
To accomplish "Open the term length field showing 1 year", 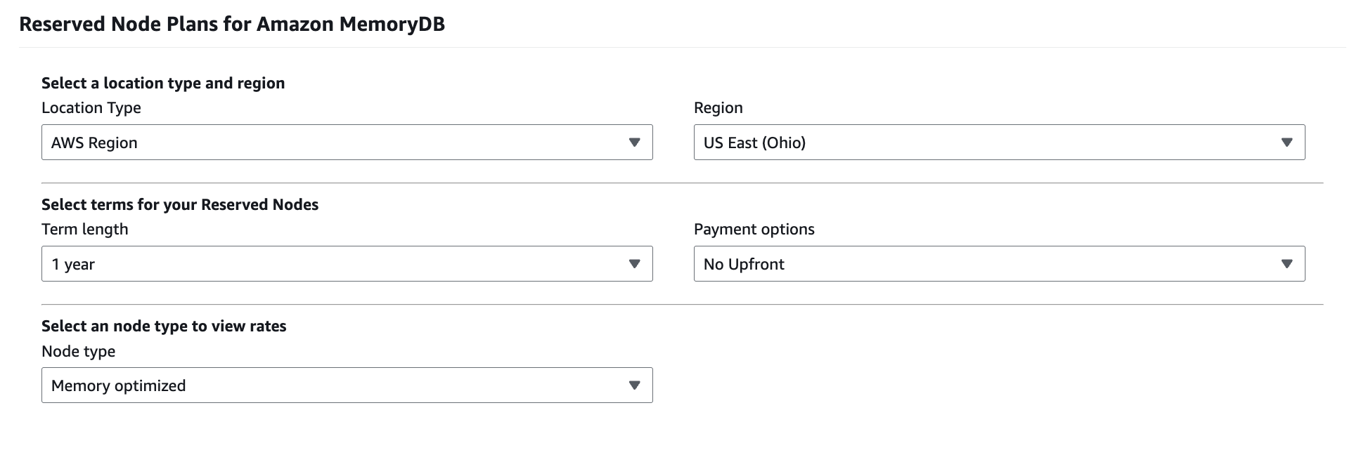I will (337, 264).
